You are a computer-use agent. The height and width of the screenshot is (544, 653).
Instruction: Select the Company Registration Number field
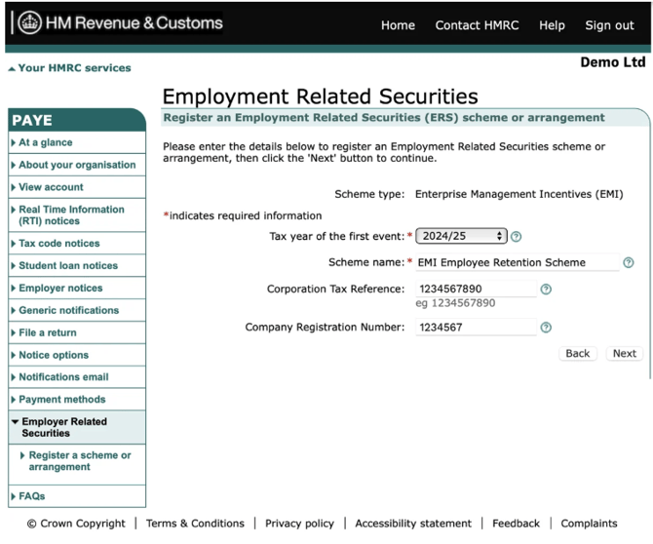click(476, 328)
